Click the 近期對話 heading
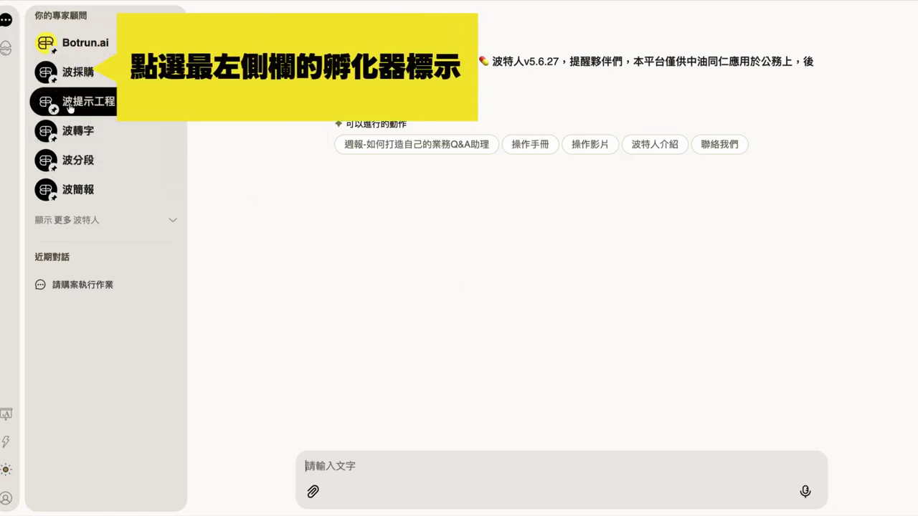Viewport: 918px width, 516px height. 52,257
